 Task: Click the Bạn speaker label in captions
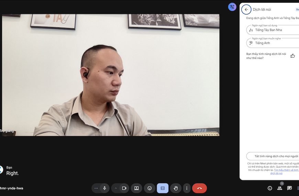[x=9, y=168]
